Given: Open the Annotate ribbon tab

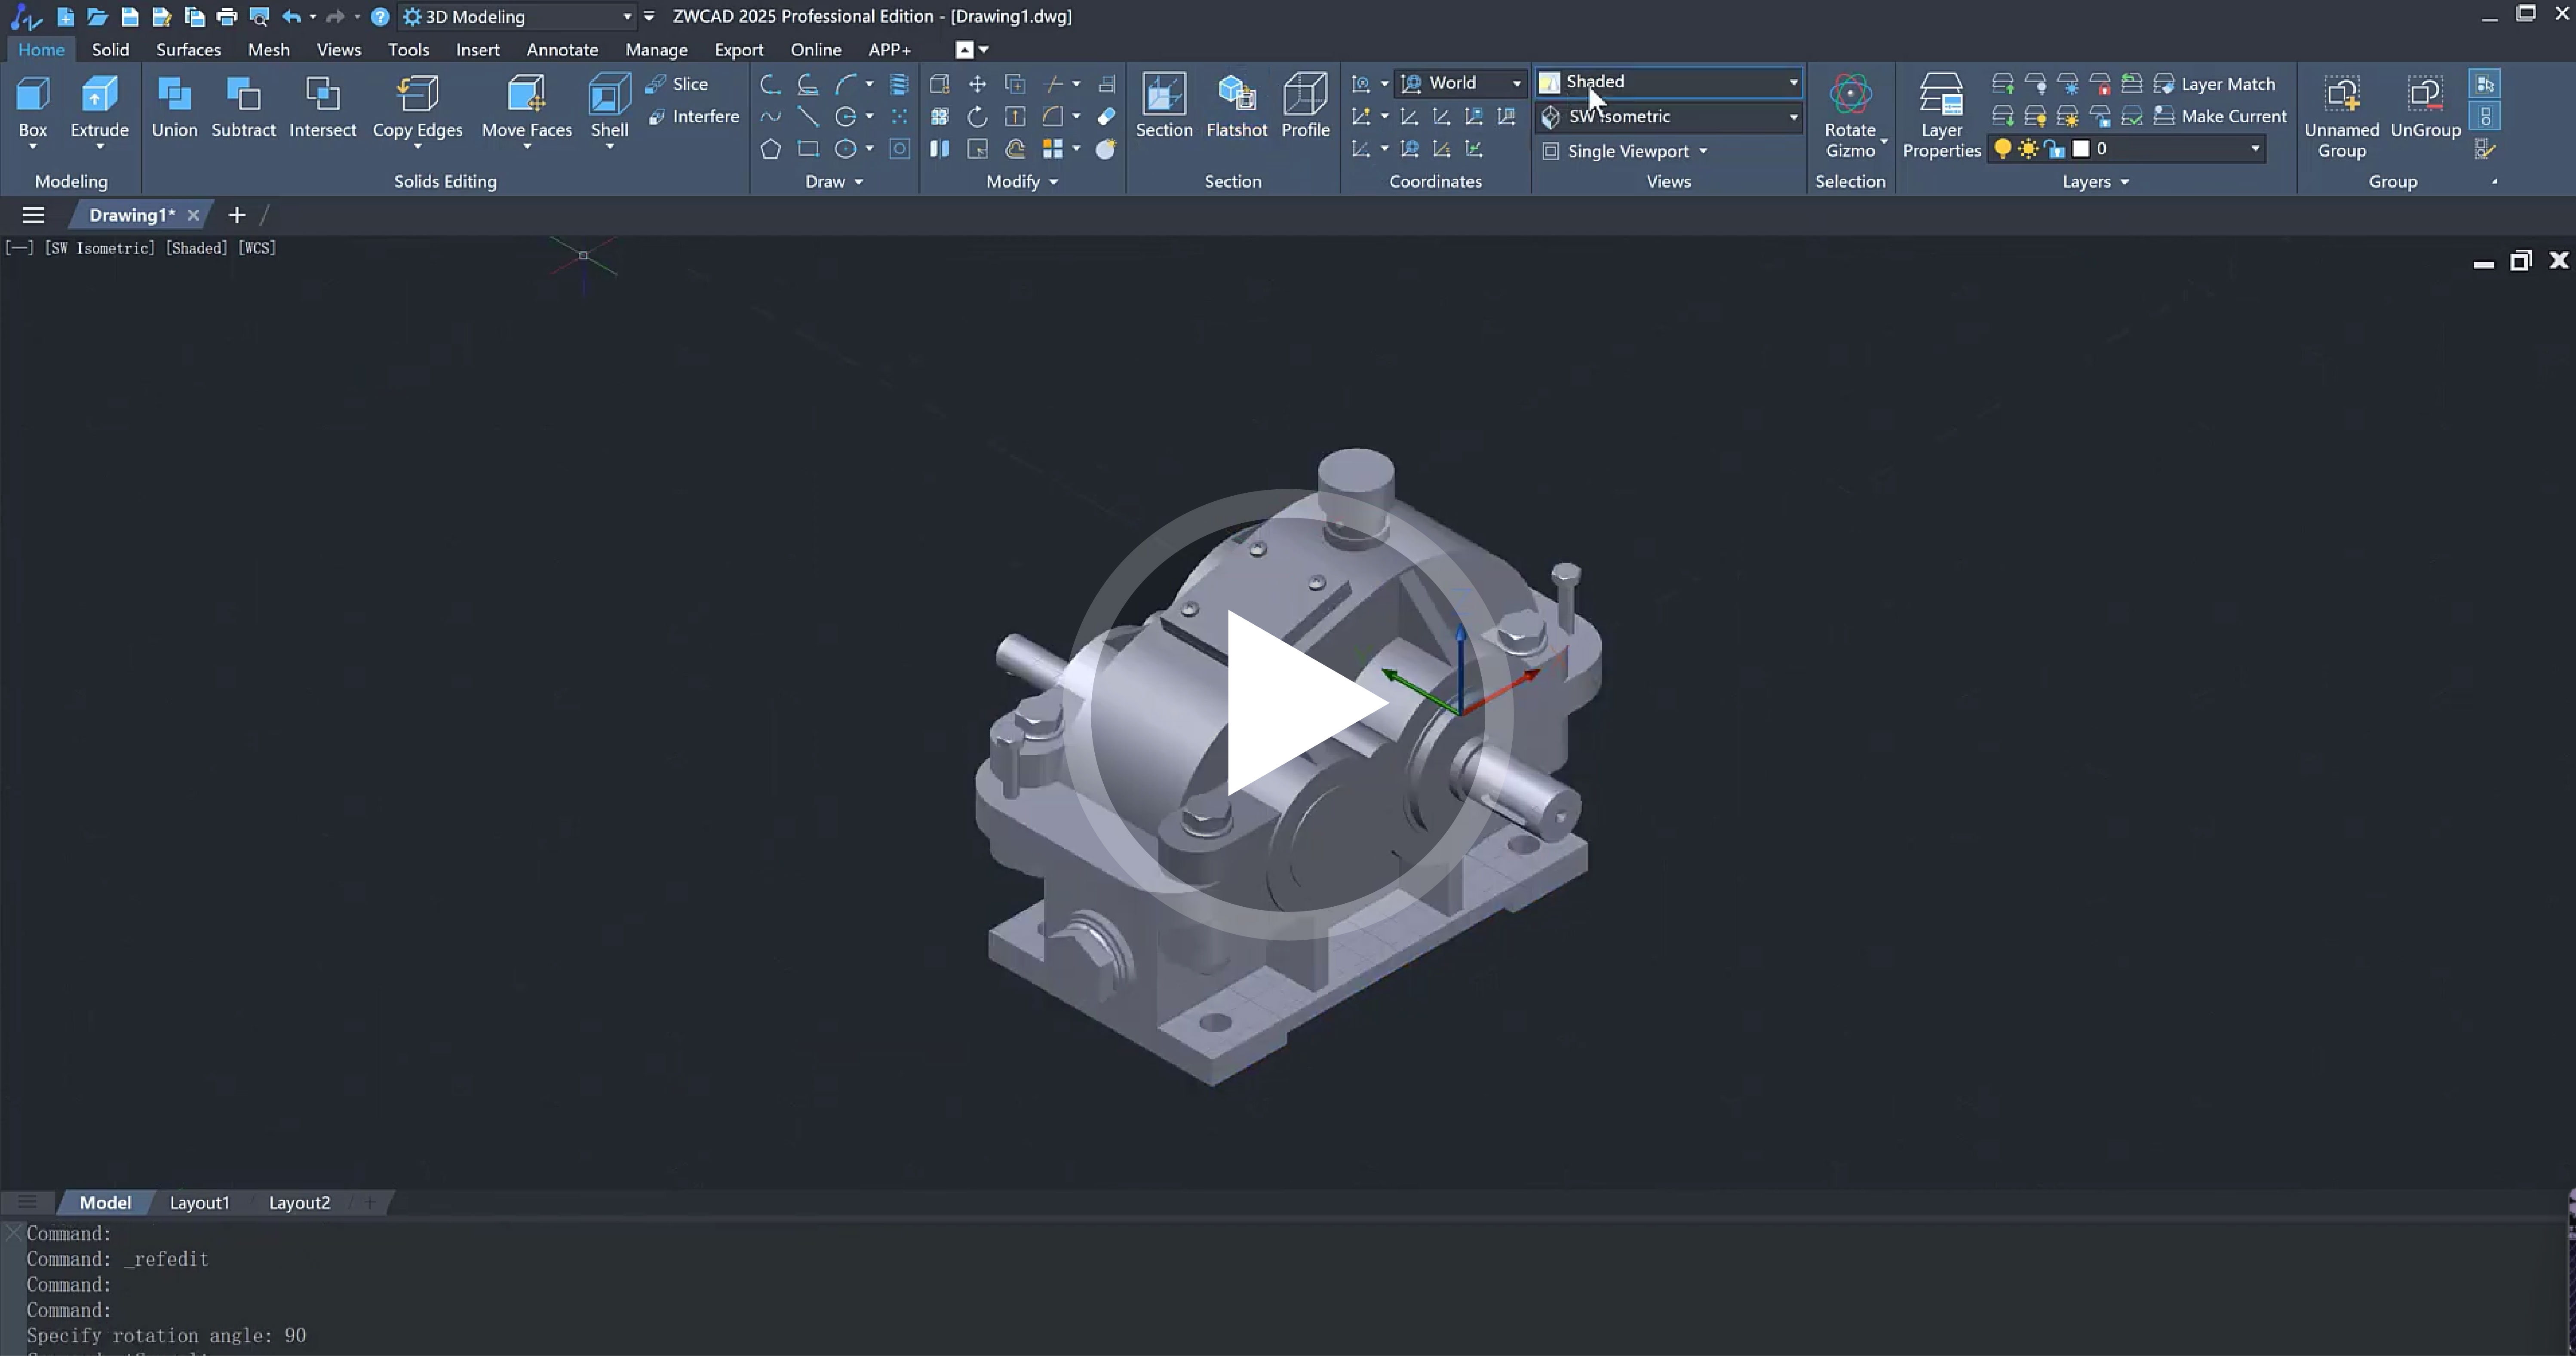Looking at the screenshot, I should click(562, 49).
